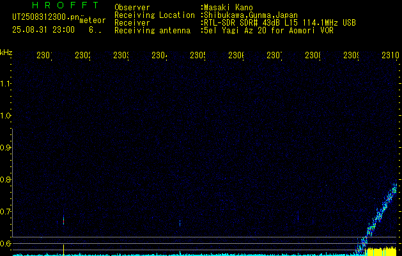
Task: Click the 0.8 kHz frequency tick label
Action: coord(5,179)
